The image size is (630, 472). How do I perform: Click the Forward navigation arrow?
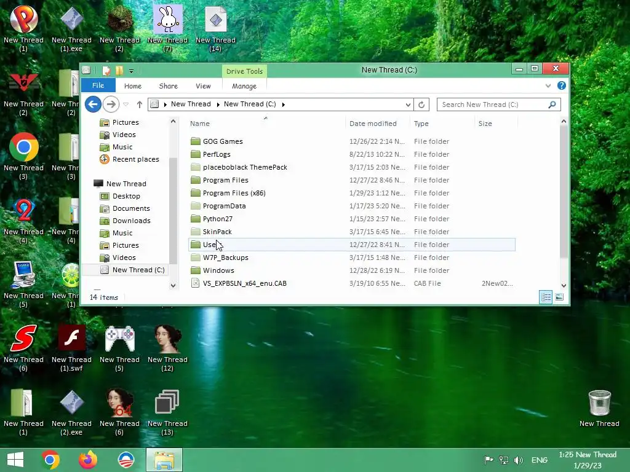pyautogui.click(x=111, y=104)
